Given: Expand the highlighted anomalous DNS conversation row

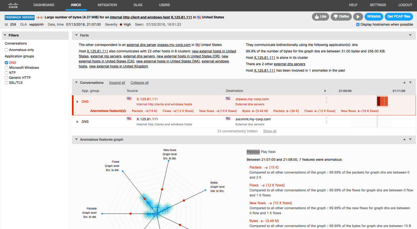Looking at the screenshot, I should click(x=77, y=102).
